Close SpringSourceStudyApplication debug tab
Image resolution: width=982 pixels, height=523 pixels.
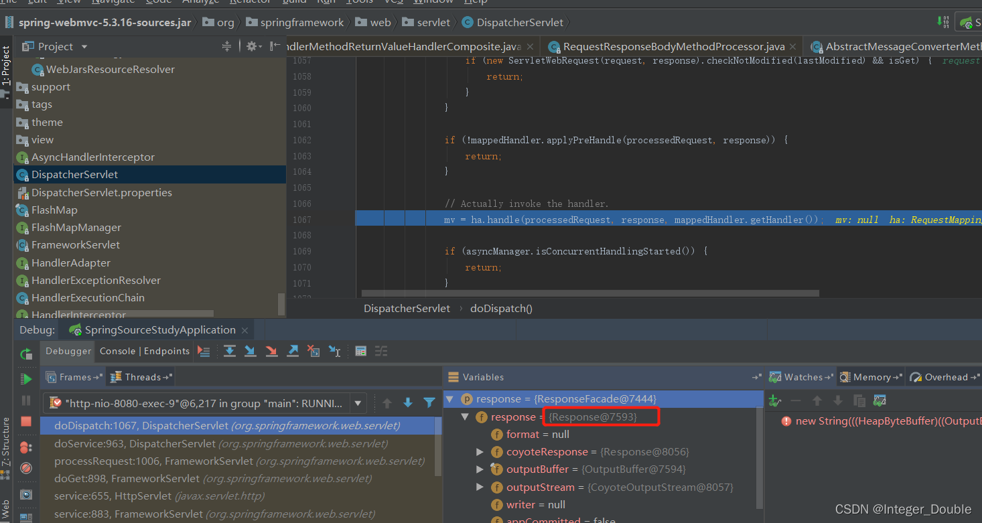(x=245, y=330)
